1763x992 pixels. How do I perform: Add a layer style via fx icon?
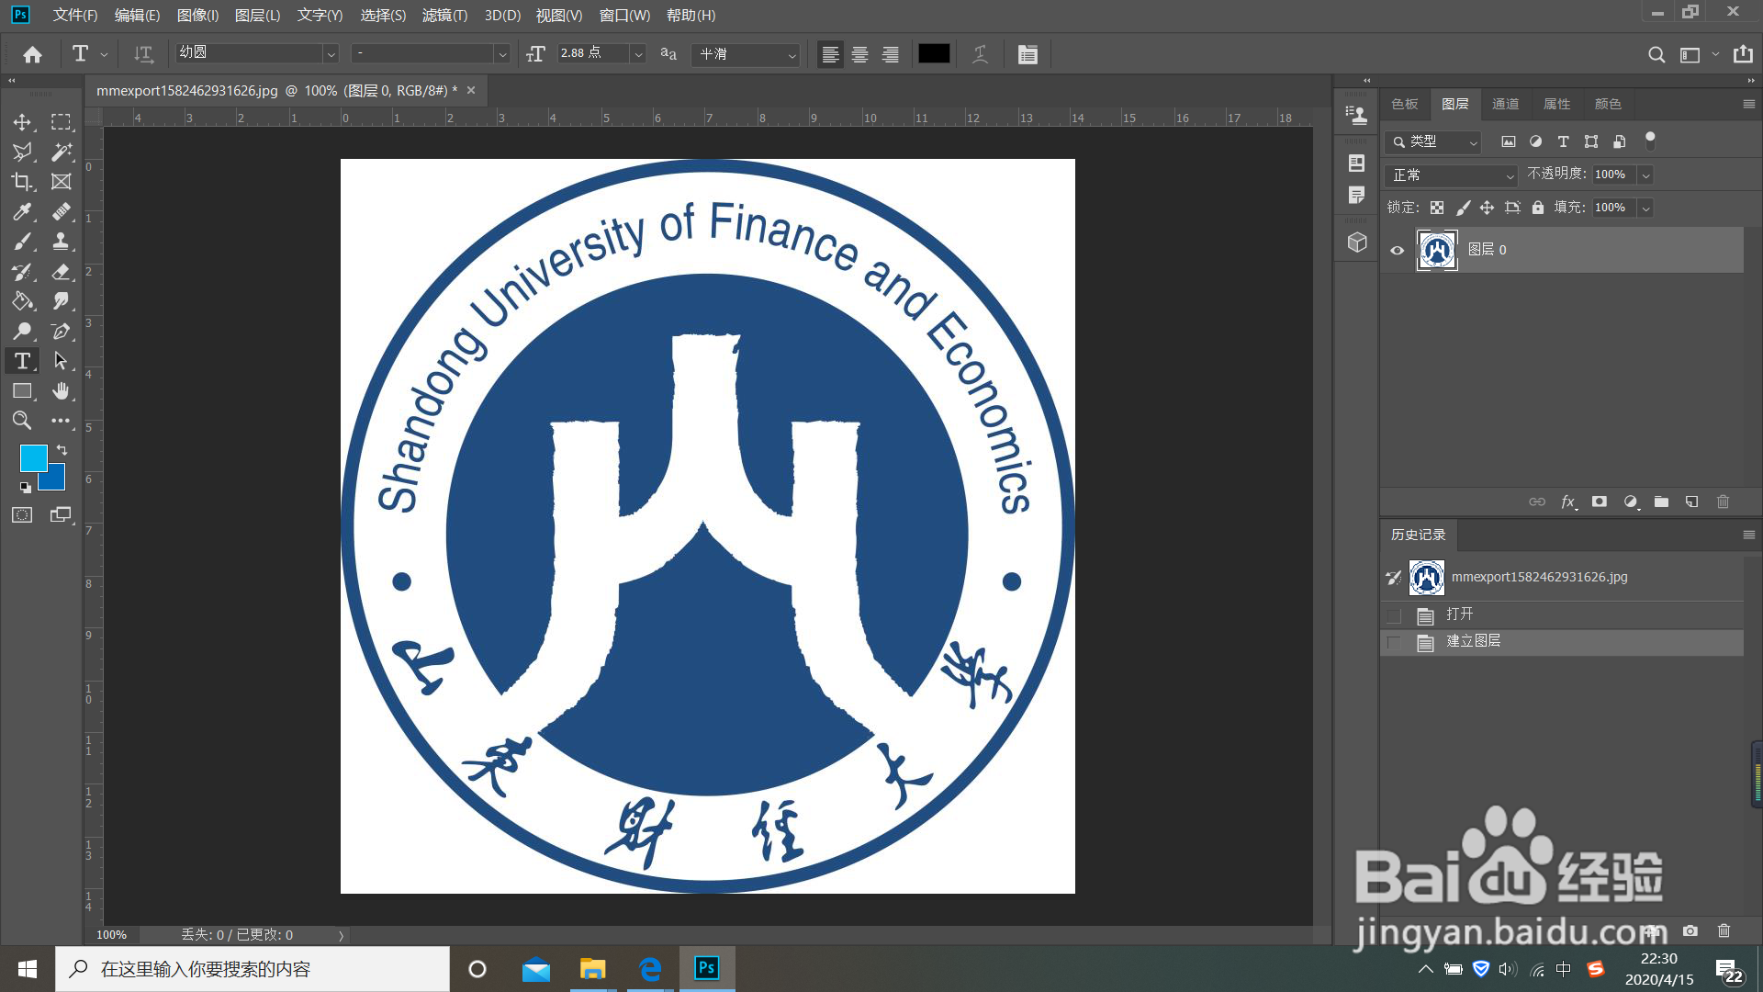pos(1568,502)
